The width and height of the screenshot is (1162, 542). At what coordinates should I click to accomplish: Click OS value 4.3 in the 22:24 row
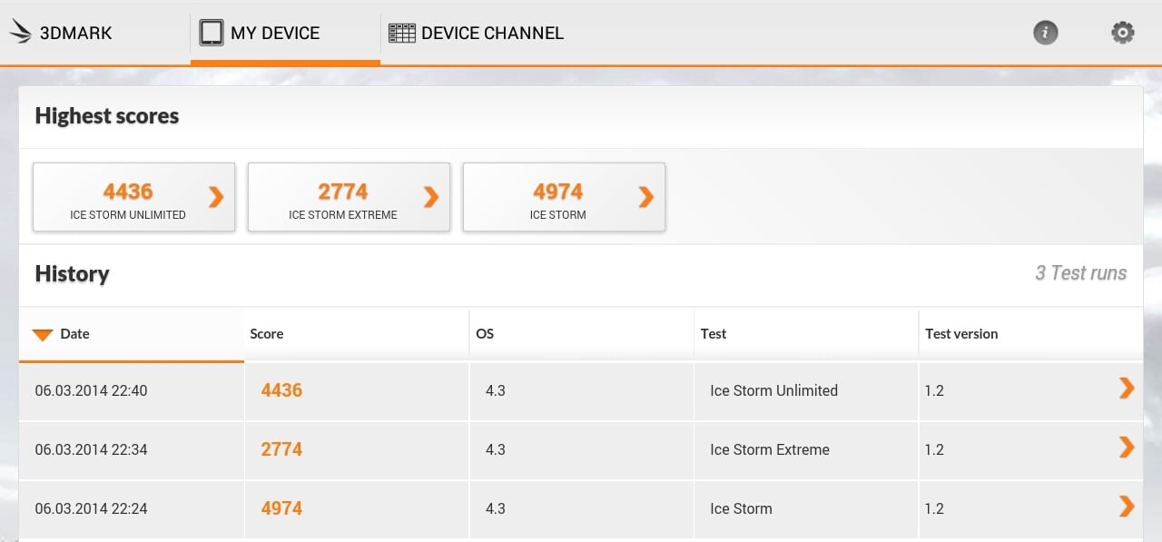pyautogui.click(x=495, y=508)
